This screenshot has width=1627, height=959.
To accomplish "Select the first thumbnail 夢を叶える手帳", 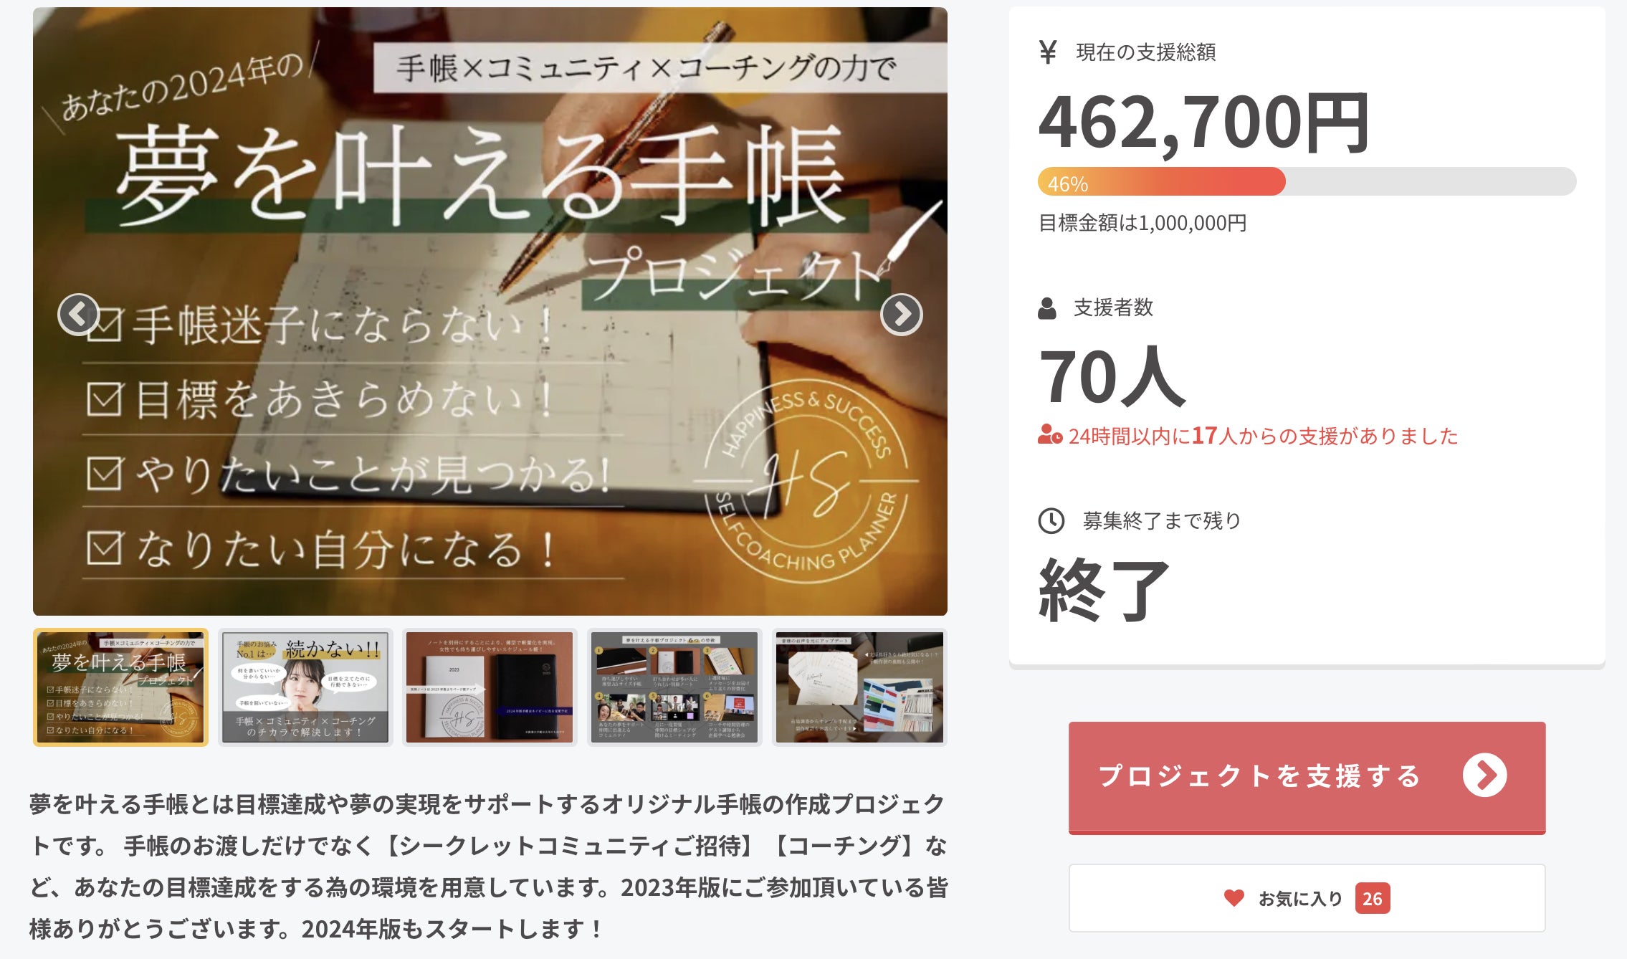I will click(120, 687).
